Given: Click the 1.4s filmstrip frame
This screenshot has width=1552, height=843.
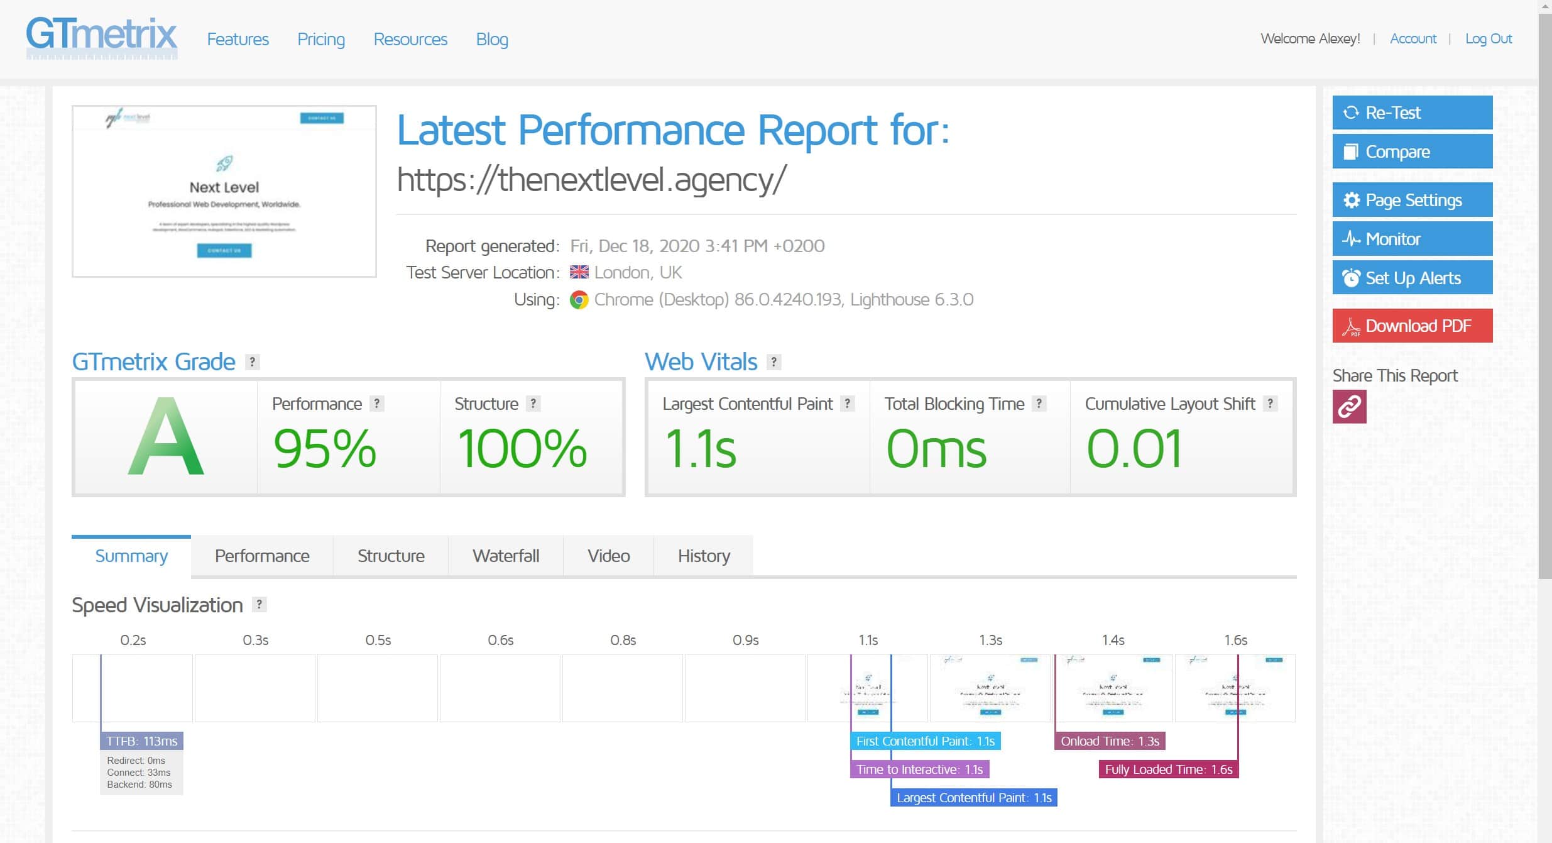Looking at the screenshot, I should tap(1113, 688).
